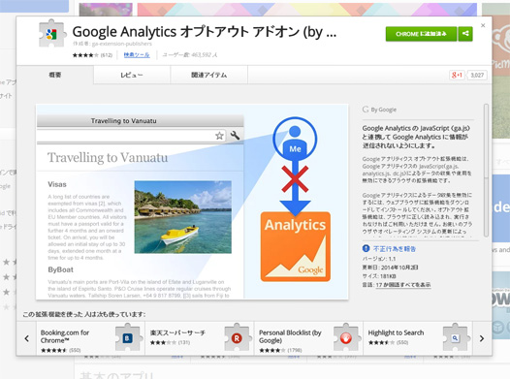This screenshot has height=379, width=510.
Task: Open the Personal Blocklist (by Google) item
Action: (x=308, y=338)
